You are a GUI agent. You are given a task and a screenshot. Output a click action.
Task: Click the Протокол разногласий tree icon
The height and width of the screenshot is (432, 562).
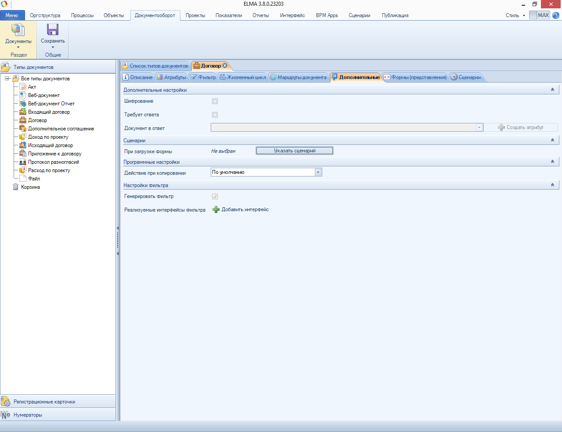click(23, 162)
